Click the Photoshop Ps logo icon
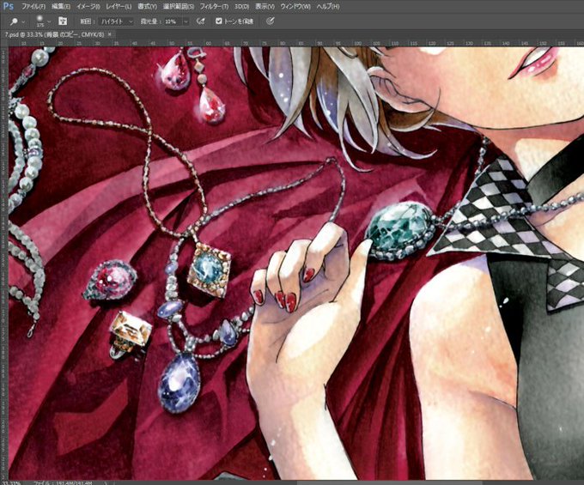 [9, 6]
